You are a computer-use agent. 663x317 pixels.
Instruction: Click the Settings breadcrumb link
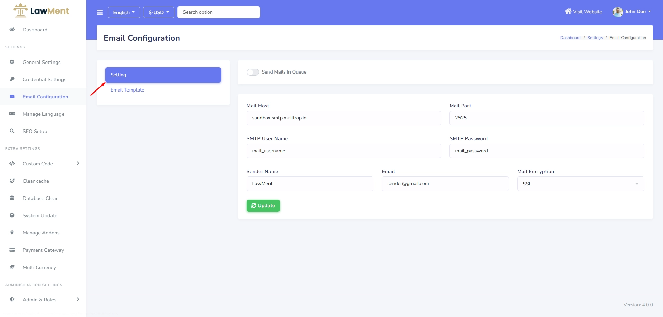click(x=595, y=38)
